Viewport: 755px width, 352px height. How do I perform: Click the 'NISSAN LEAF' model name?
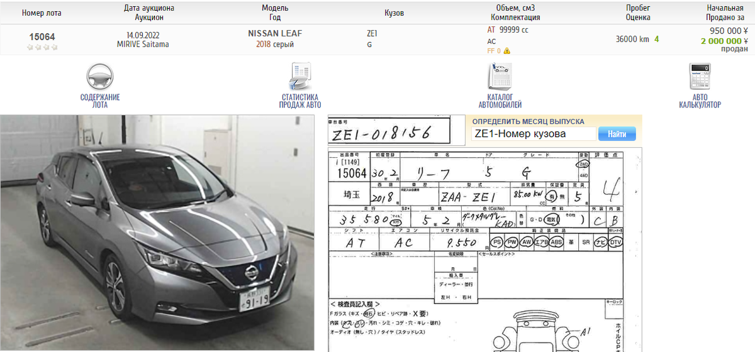click(x=275, y=33)
